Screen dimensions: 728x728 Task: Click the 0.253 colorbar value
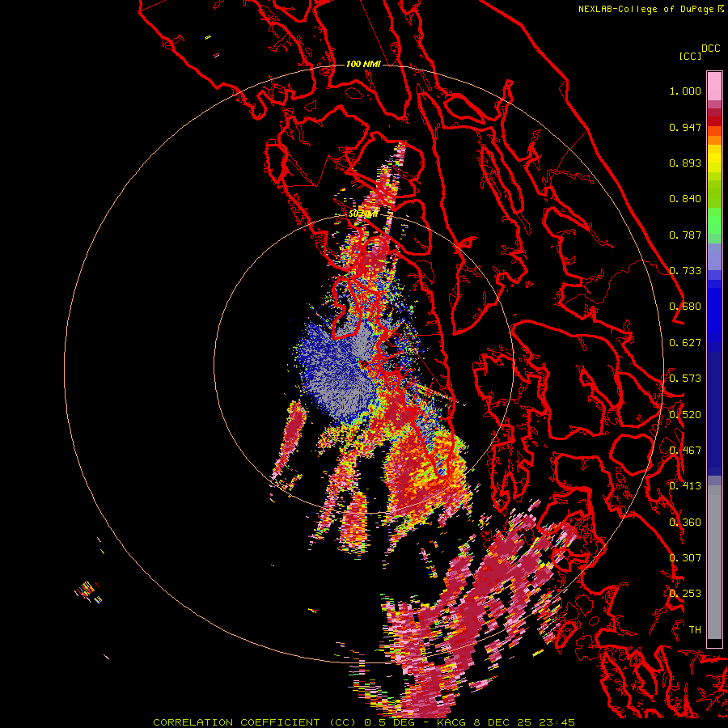[685, 594]
